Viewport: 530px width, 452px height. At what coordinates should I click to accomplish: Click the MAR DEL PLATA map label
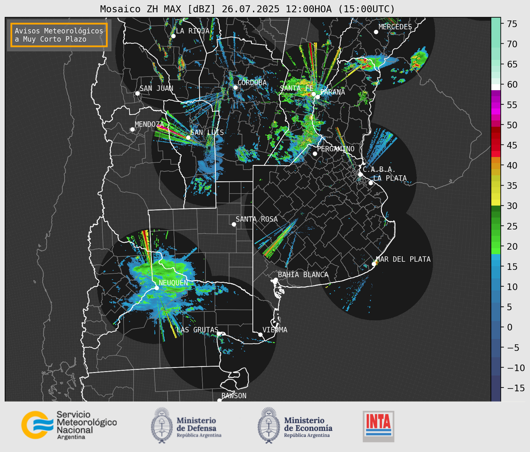pos(403,259)
